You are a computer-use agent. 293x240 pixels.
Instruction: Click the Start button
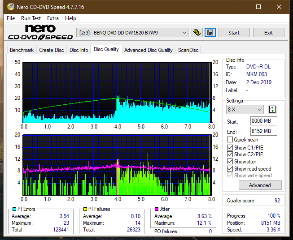(234, 33)
